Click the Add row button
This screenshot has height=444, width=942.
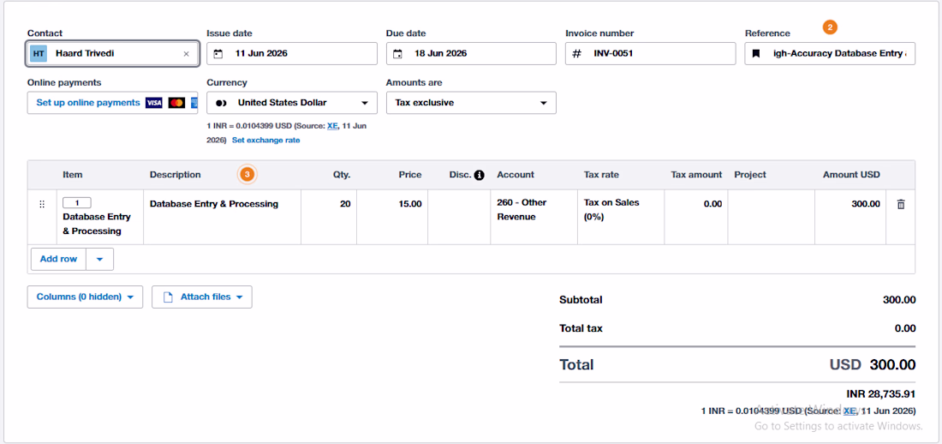[x=58, y=260]
